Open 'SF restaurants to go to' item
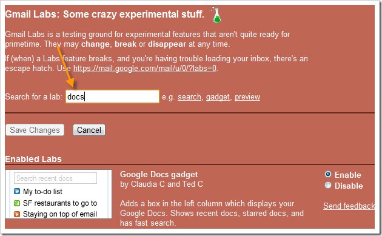 [x=60, y=203]
